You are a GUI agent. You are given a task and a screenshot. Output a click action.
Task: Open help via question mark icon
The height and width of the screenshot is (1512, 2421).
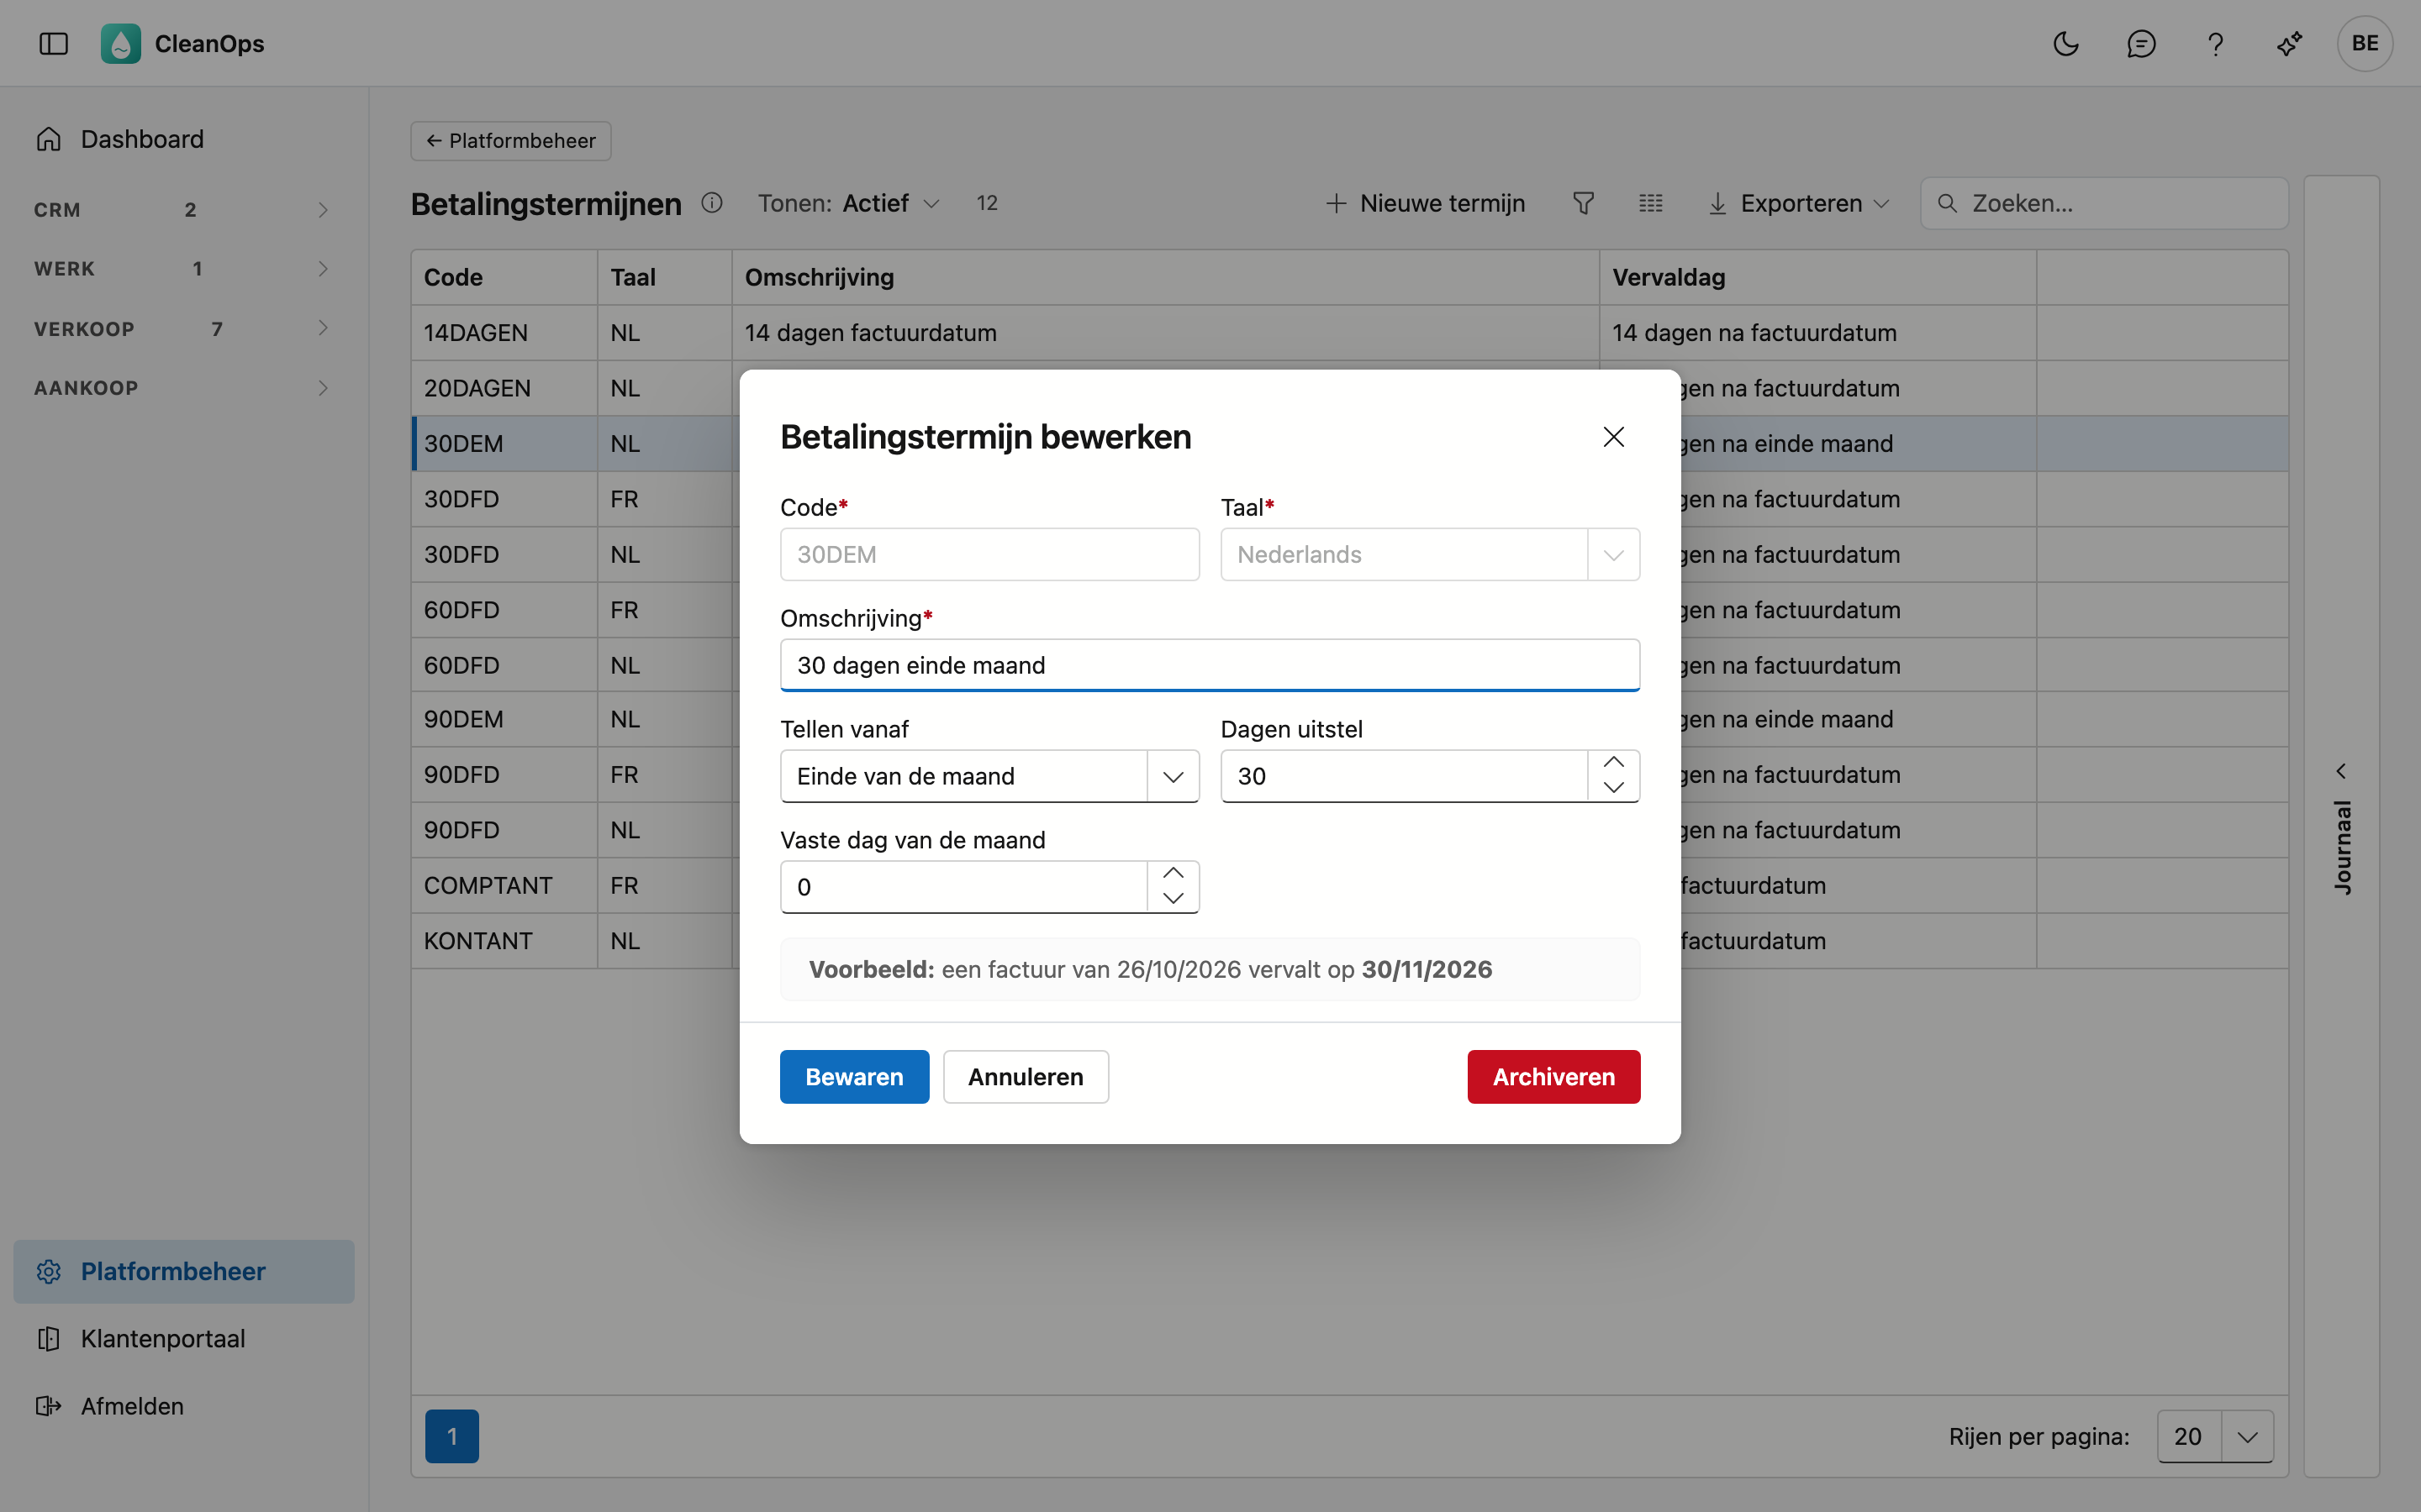[x=2215, y=43]
